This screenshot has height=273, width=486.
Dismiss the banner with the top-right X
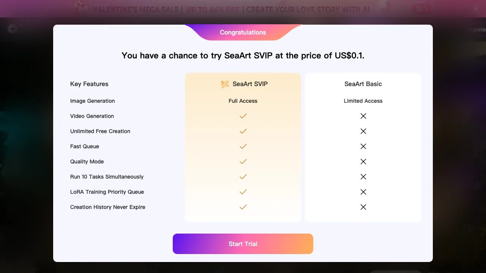pos(475,9)
